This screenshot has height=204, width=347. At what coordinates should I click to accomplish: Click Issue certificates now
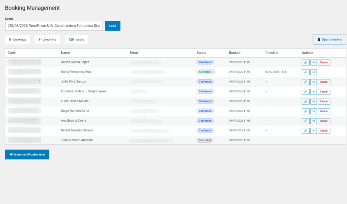pos(27,155)
